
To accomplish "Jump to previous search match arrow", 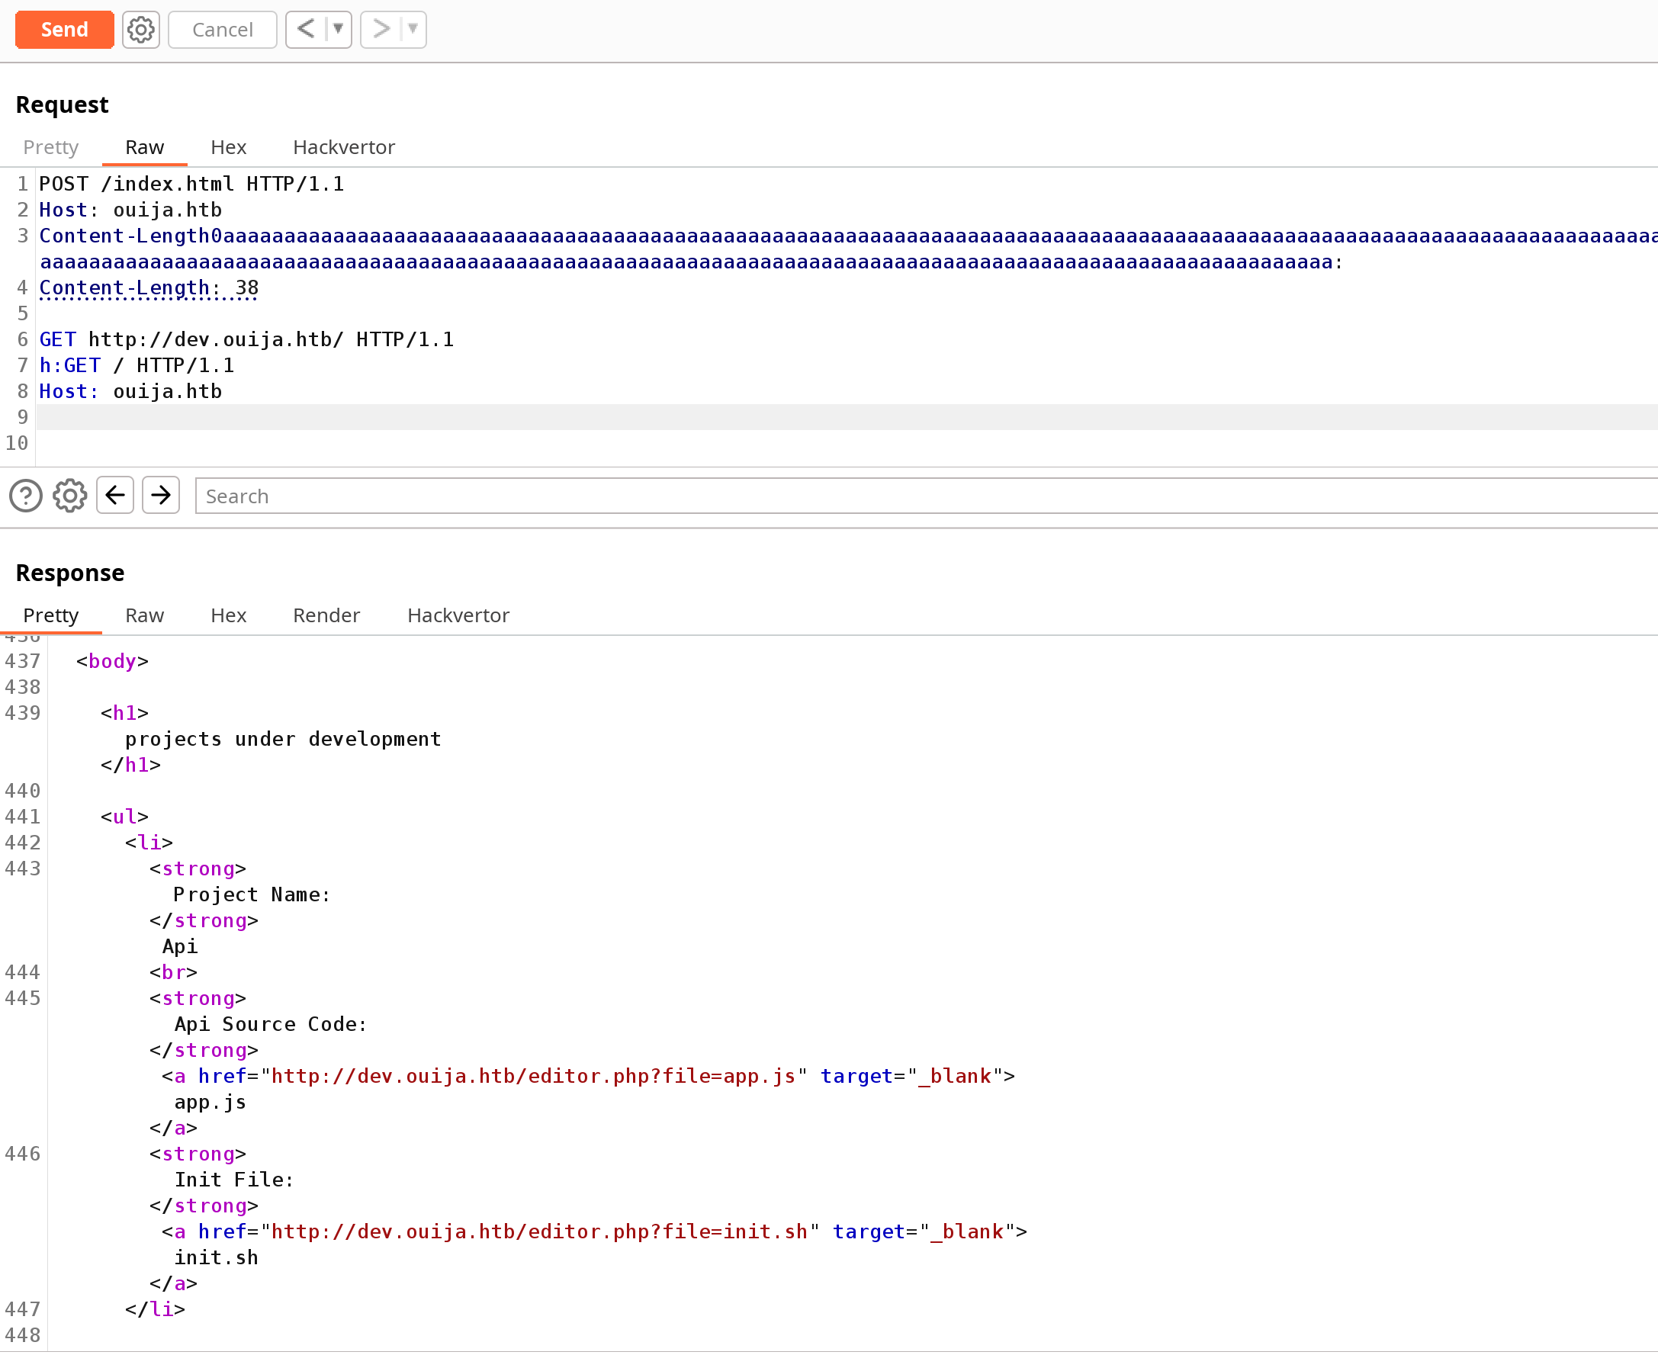I will tap(114, 495).
